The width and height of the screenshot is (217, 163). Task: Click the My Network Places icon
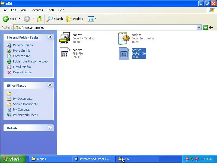9,115
